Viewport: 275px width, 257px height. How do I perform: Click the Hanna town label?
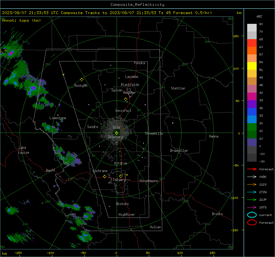pos(214,136)
